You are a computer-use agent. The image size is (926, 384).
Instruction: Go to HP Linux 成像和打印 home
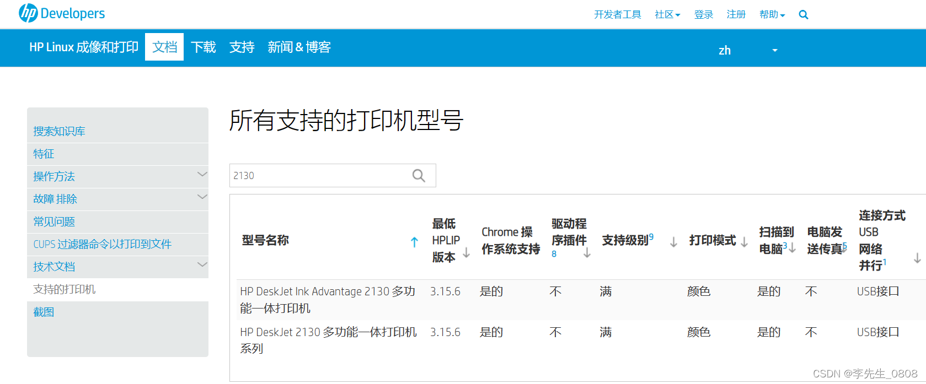pyautogui.click(x=84, y=47)
